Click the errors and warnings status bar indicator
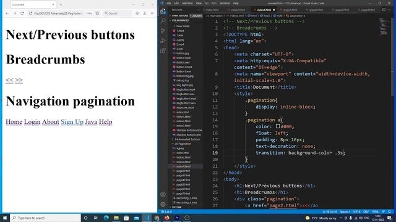 click(x=166, y=212)
